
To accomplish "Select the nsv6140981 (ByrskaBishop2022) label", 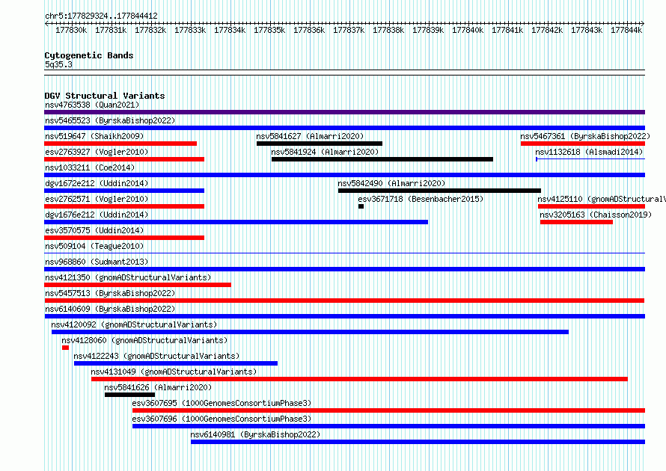I will [x=255, y=434].
